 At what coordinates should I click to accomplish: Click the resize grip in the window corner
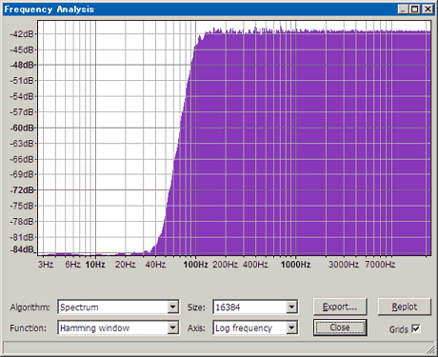(x=430, y=349)
